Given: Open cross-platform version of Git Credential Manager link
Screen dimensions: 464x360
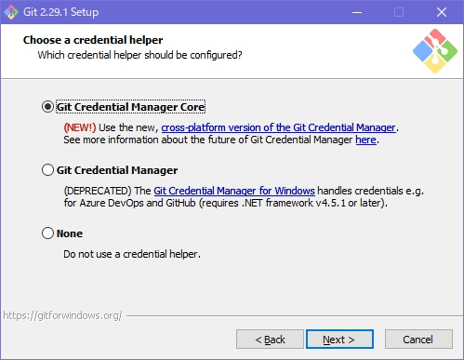Looking at the screenshot, I should point(278,127).
